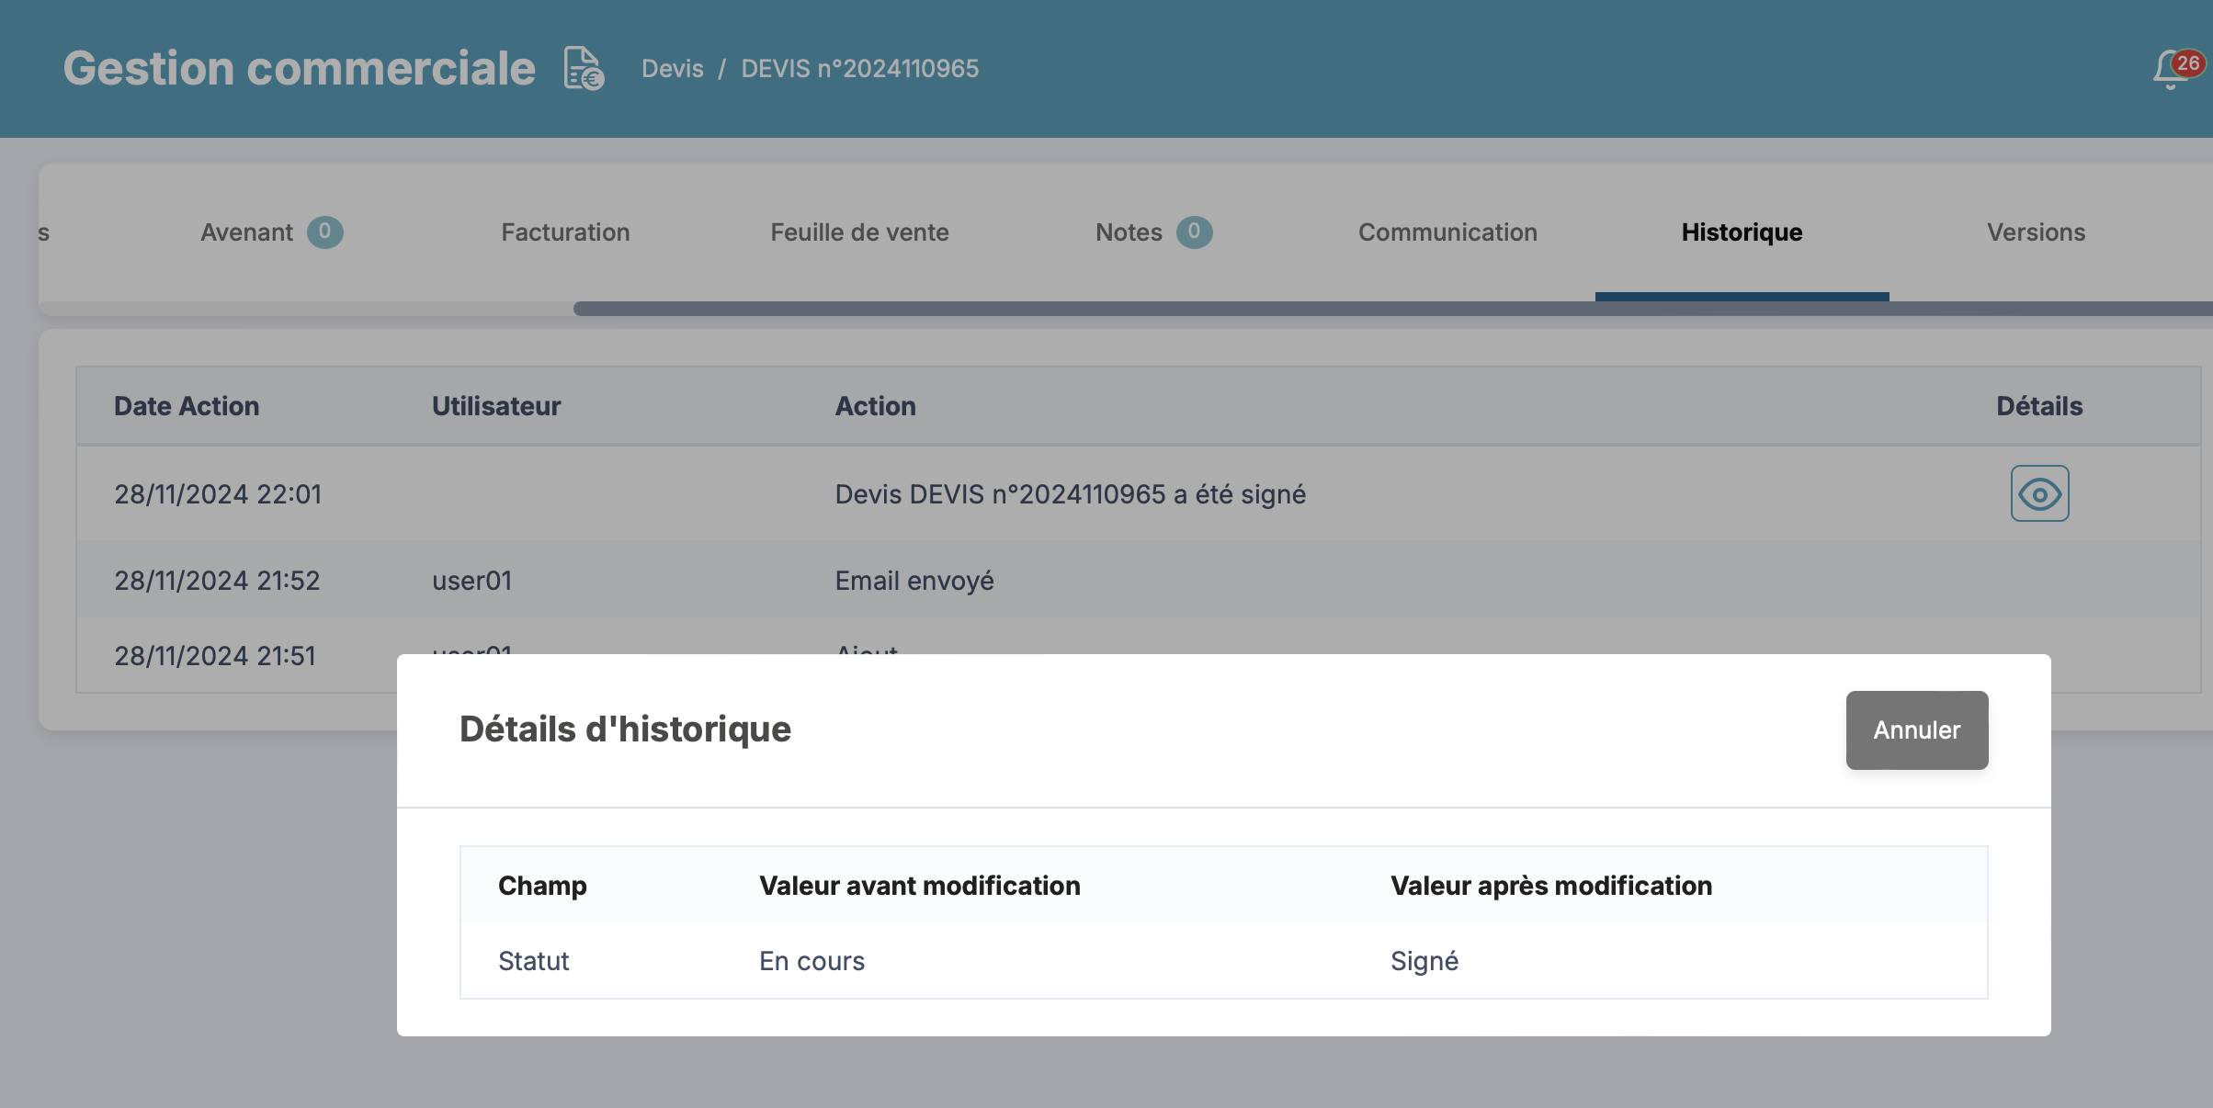Click the Statut row in details table
Screen dimensions: 2213x1108
[533, 961]
